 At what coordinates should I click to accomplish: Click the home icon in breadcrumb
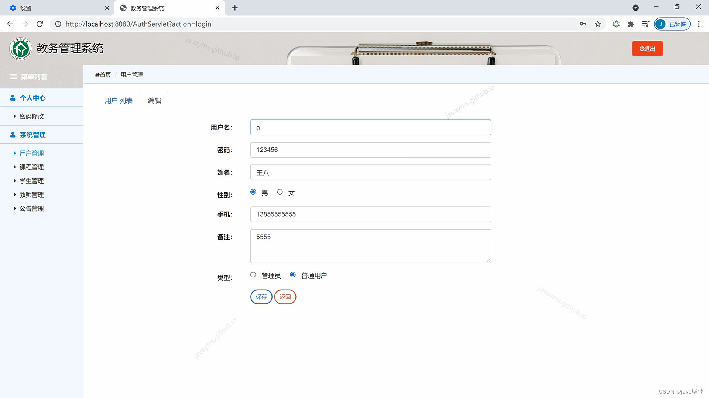point(97,74)
